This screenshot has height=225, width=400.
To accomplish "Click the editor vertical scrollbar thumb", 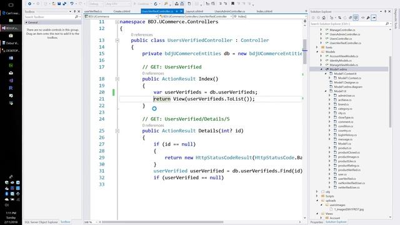I will coord(305,51).
